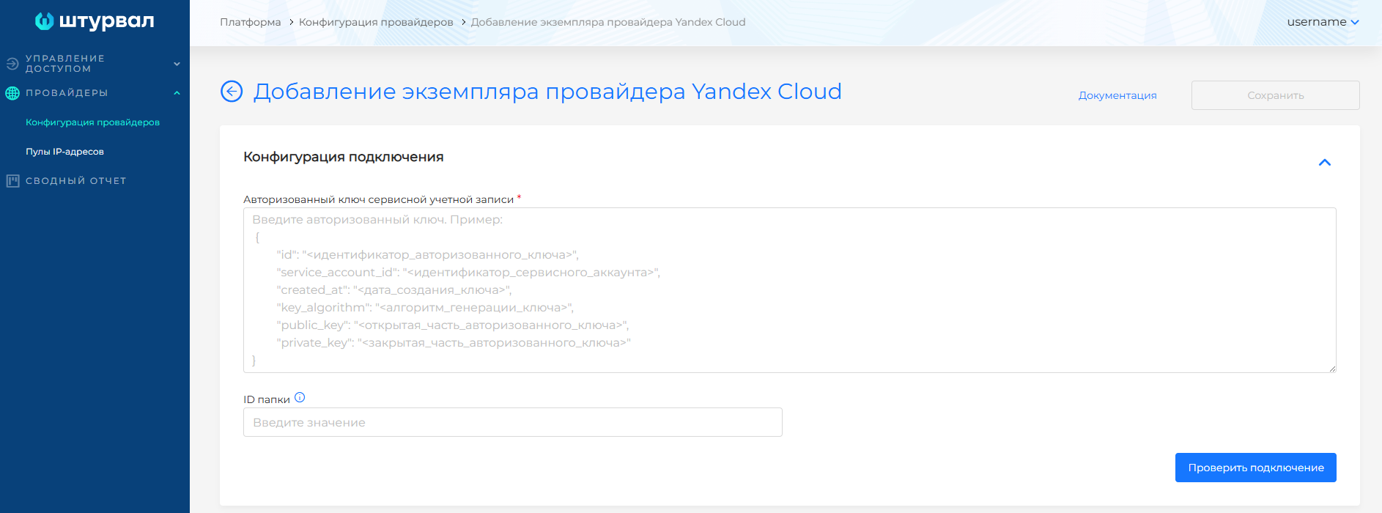Collapse the Провайдеры menu chevron

click(177, 93)
